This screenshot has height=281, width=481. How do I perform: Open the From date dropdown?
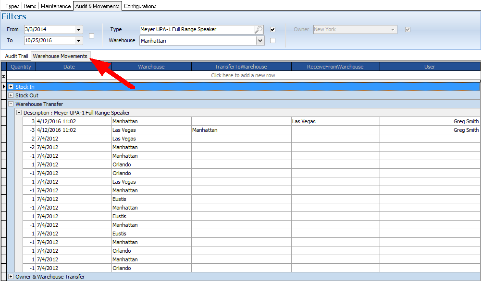(79, 30)
